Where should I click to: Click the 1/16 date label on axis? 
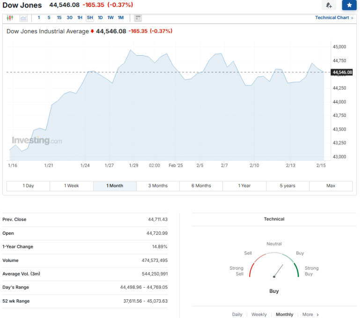13,166
